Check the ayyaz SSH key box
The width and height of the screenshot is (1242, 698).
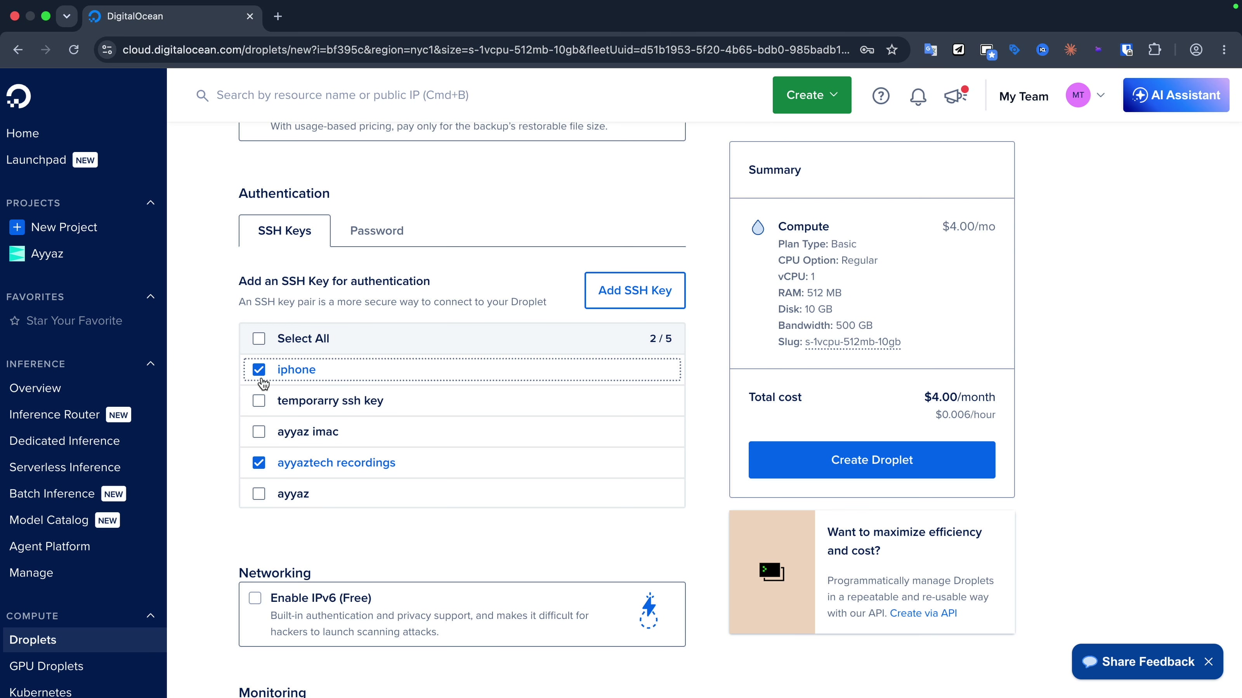[259, 494]
